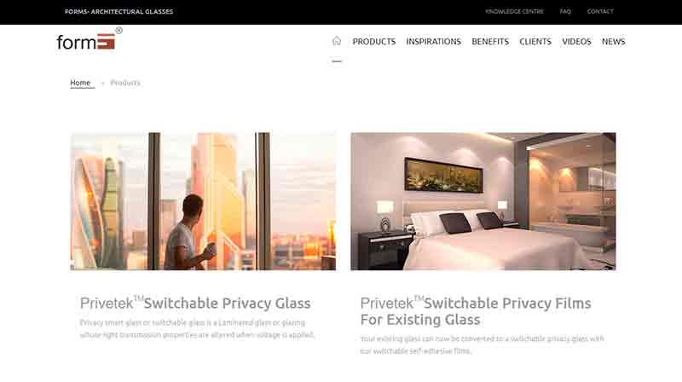The height and width of the screenshot is (382, 682).
Task: Click the Home breadcrumb link
Action: click(x=80, y=83)
